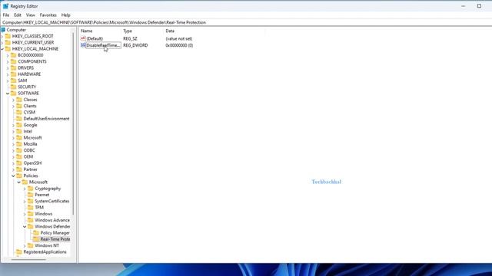Click the Registry Editor title bar icon
Viewport: 492px width, 276px height.
pos(5,6)
